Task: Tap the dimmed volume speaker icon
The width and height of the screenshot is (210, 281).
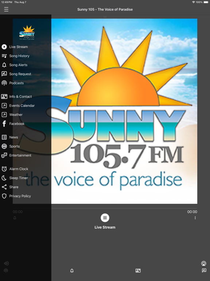Action: (6, 263)
